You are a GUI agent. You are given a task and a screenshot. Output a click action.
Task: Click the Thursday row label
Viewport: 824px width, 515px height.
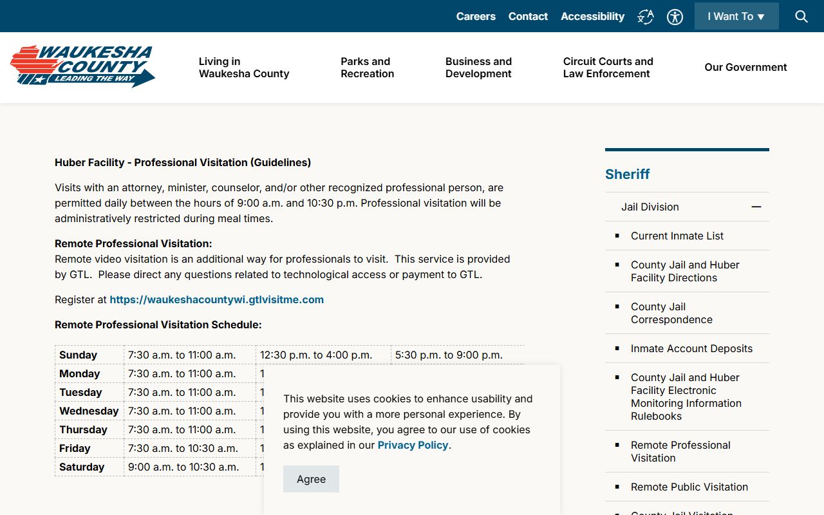[x=83, y=429]
